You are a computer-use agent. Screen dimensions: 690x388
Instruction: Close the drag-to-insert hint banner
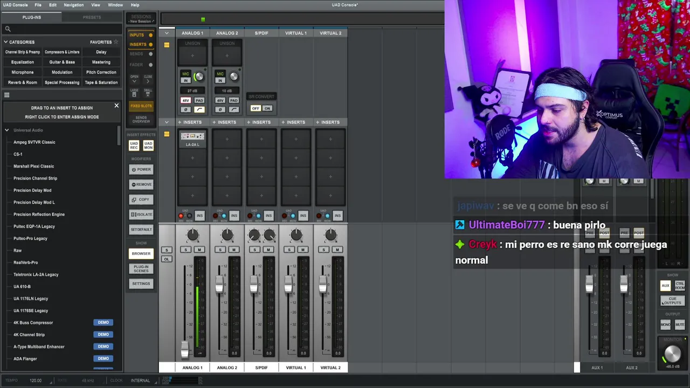click(116, 106)
